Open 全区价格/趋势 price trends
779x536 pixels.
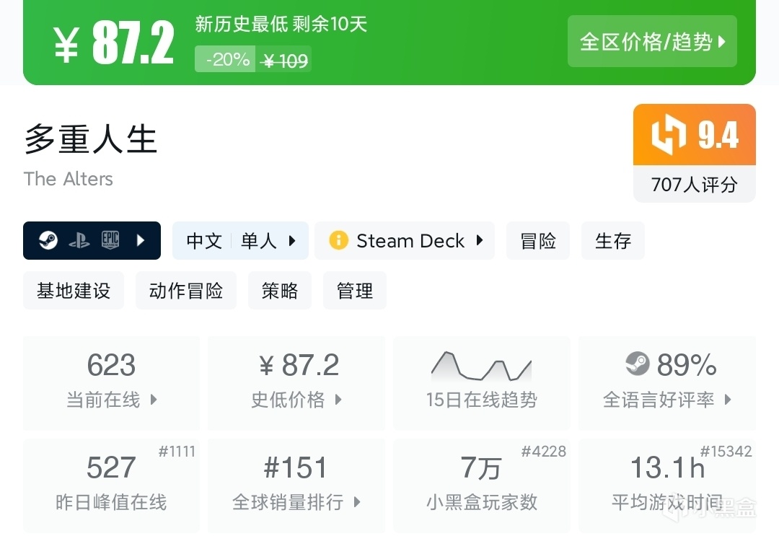[652, 42]
